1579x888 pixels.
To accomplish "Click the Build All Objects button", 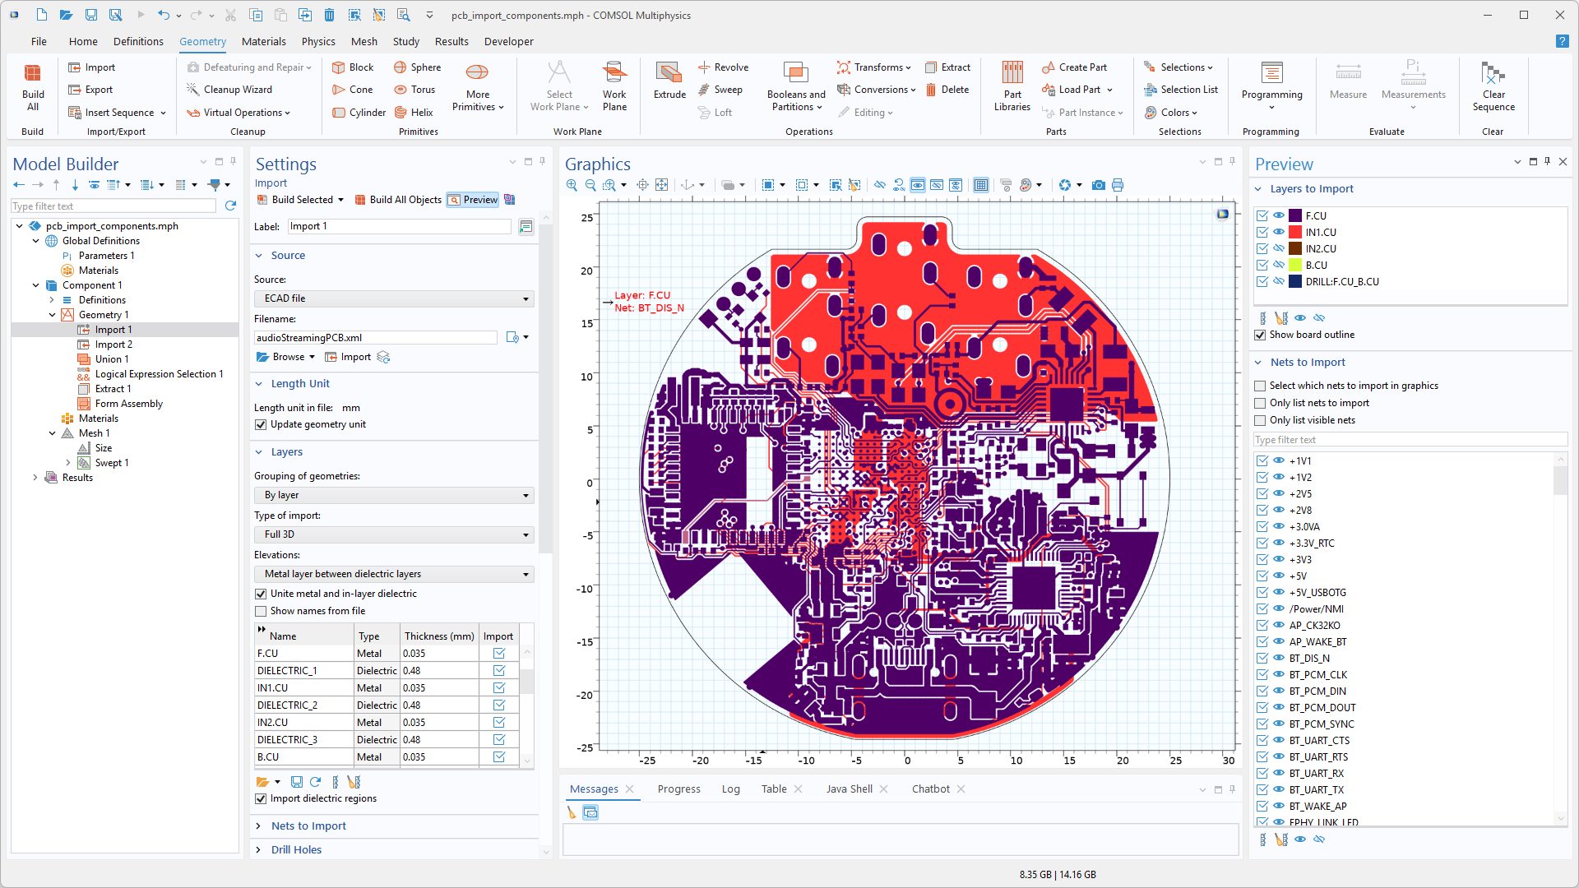I will [398, 200].
